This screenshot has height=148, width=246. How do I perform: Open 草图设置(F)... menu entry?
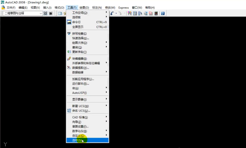87,126
